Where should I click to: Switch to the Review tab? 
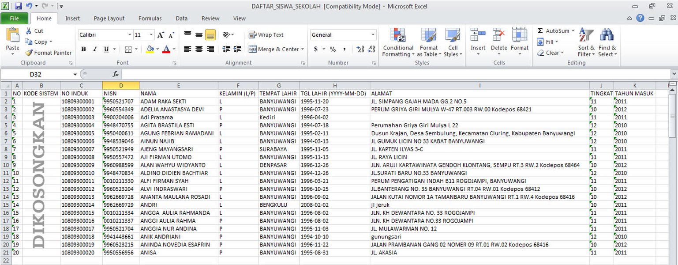(x=210, y=19)
